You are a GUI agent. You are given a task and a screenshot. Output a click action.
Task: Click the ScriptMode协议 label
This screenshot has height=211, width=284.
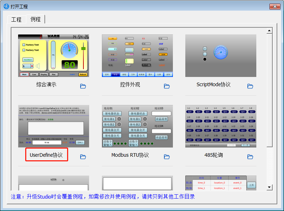point(214,84)
